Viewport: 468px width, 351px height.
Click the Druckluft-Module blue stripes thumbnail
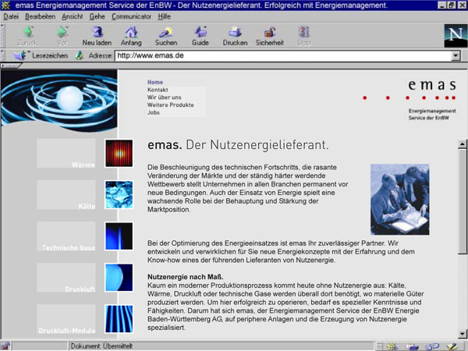[119, 319]
